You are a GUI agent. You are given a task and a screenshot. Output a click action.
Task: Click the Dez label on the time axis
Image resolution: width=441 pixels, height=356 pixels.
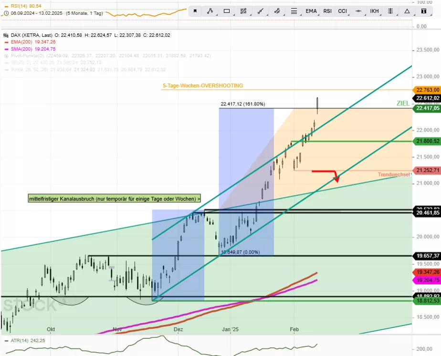(178, 329)
